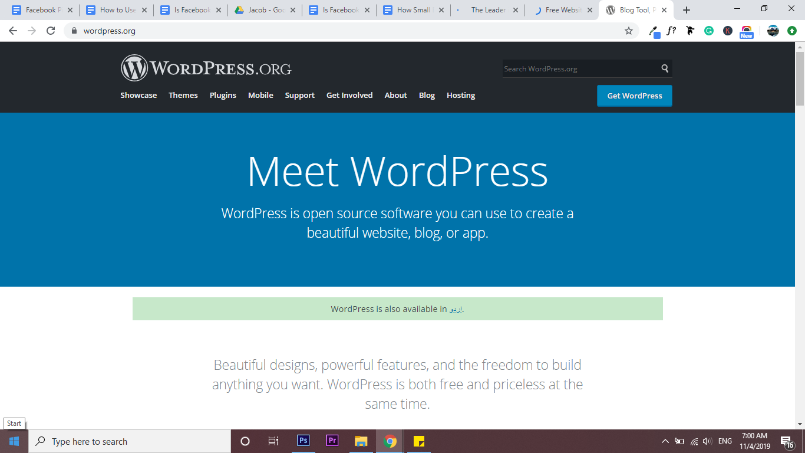
Task: Open File Explorer from the taskbar
Action: coord(361,441)
